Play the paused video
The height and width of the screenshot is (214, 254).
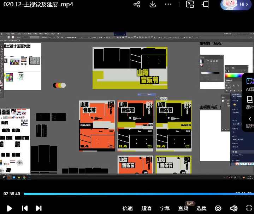10,208
